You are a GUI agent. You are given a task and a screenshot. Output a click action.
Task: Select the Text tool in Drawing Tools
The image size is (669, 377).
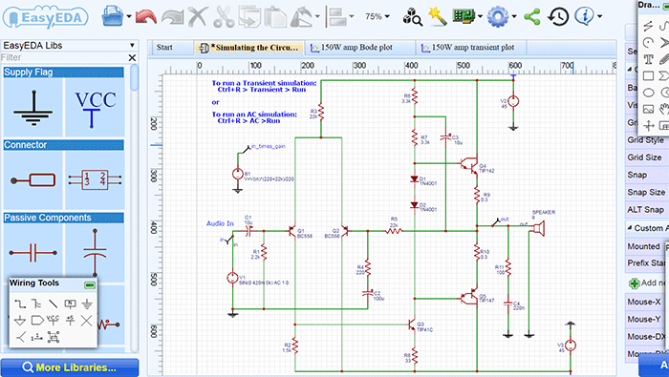[x=649, y=59]
